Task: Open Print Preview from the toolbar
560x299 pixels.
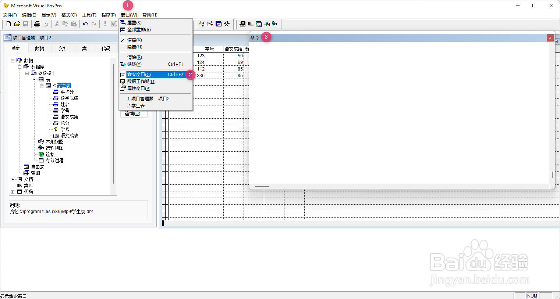Action: [x=46, y=24]
